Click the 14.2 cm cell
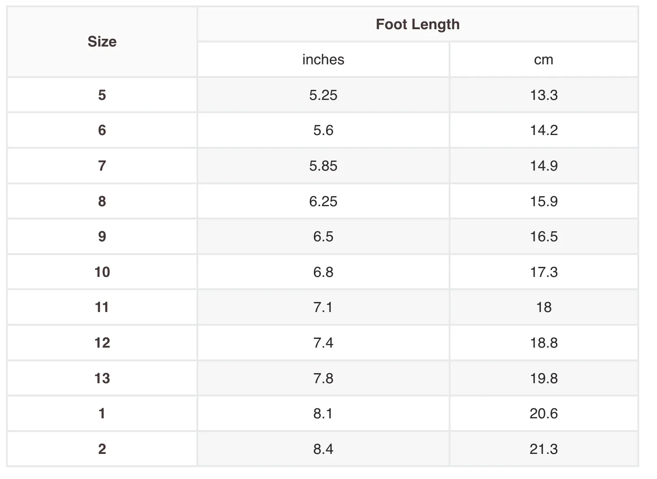The height and width of the screenshot is (479, 657). (544, 130)
